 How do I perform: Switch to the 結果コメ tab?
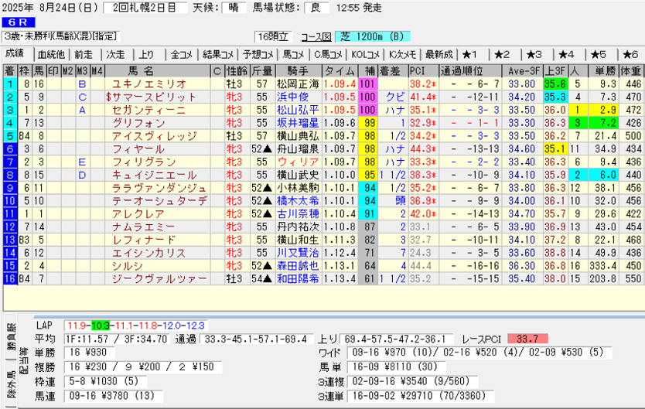tap(217, 54)
